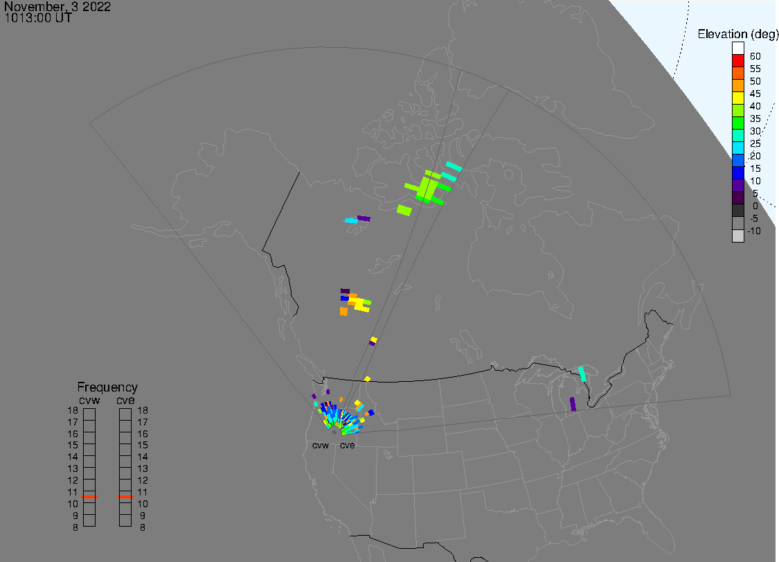Click the large yellow-green echo cluster in Arctic

pyautogui.click(x=427, y=188)
